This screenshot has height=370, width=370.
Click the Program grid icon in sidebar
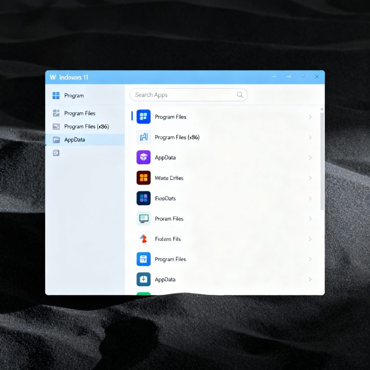pos(56,95)
